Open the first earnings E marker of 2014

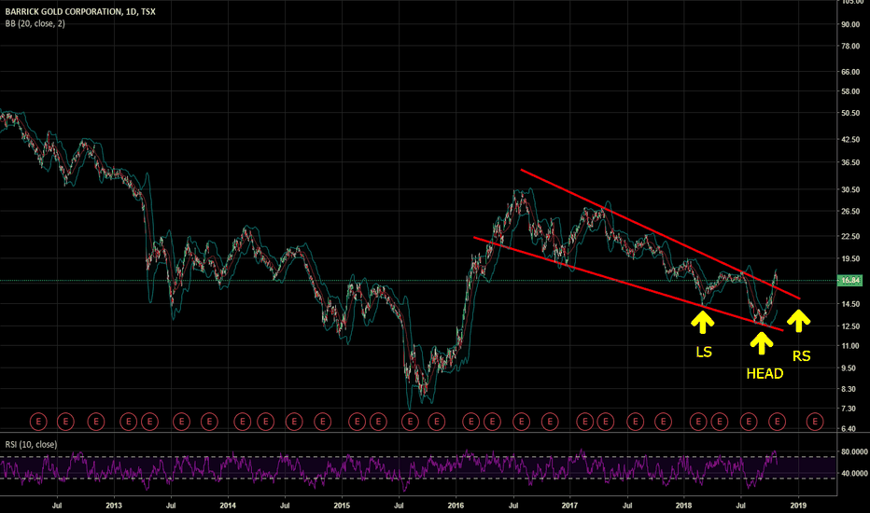click(243, 422)
